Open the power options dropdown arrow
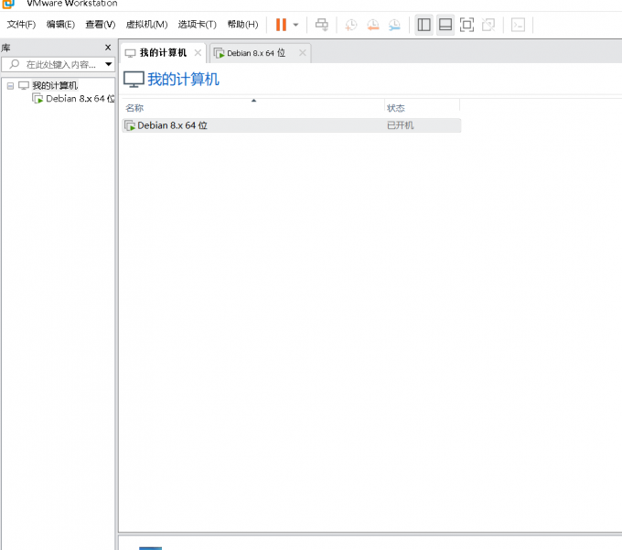The width and height of the screenshot is (622, 550). 295,25
